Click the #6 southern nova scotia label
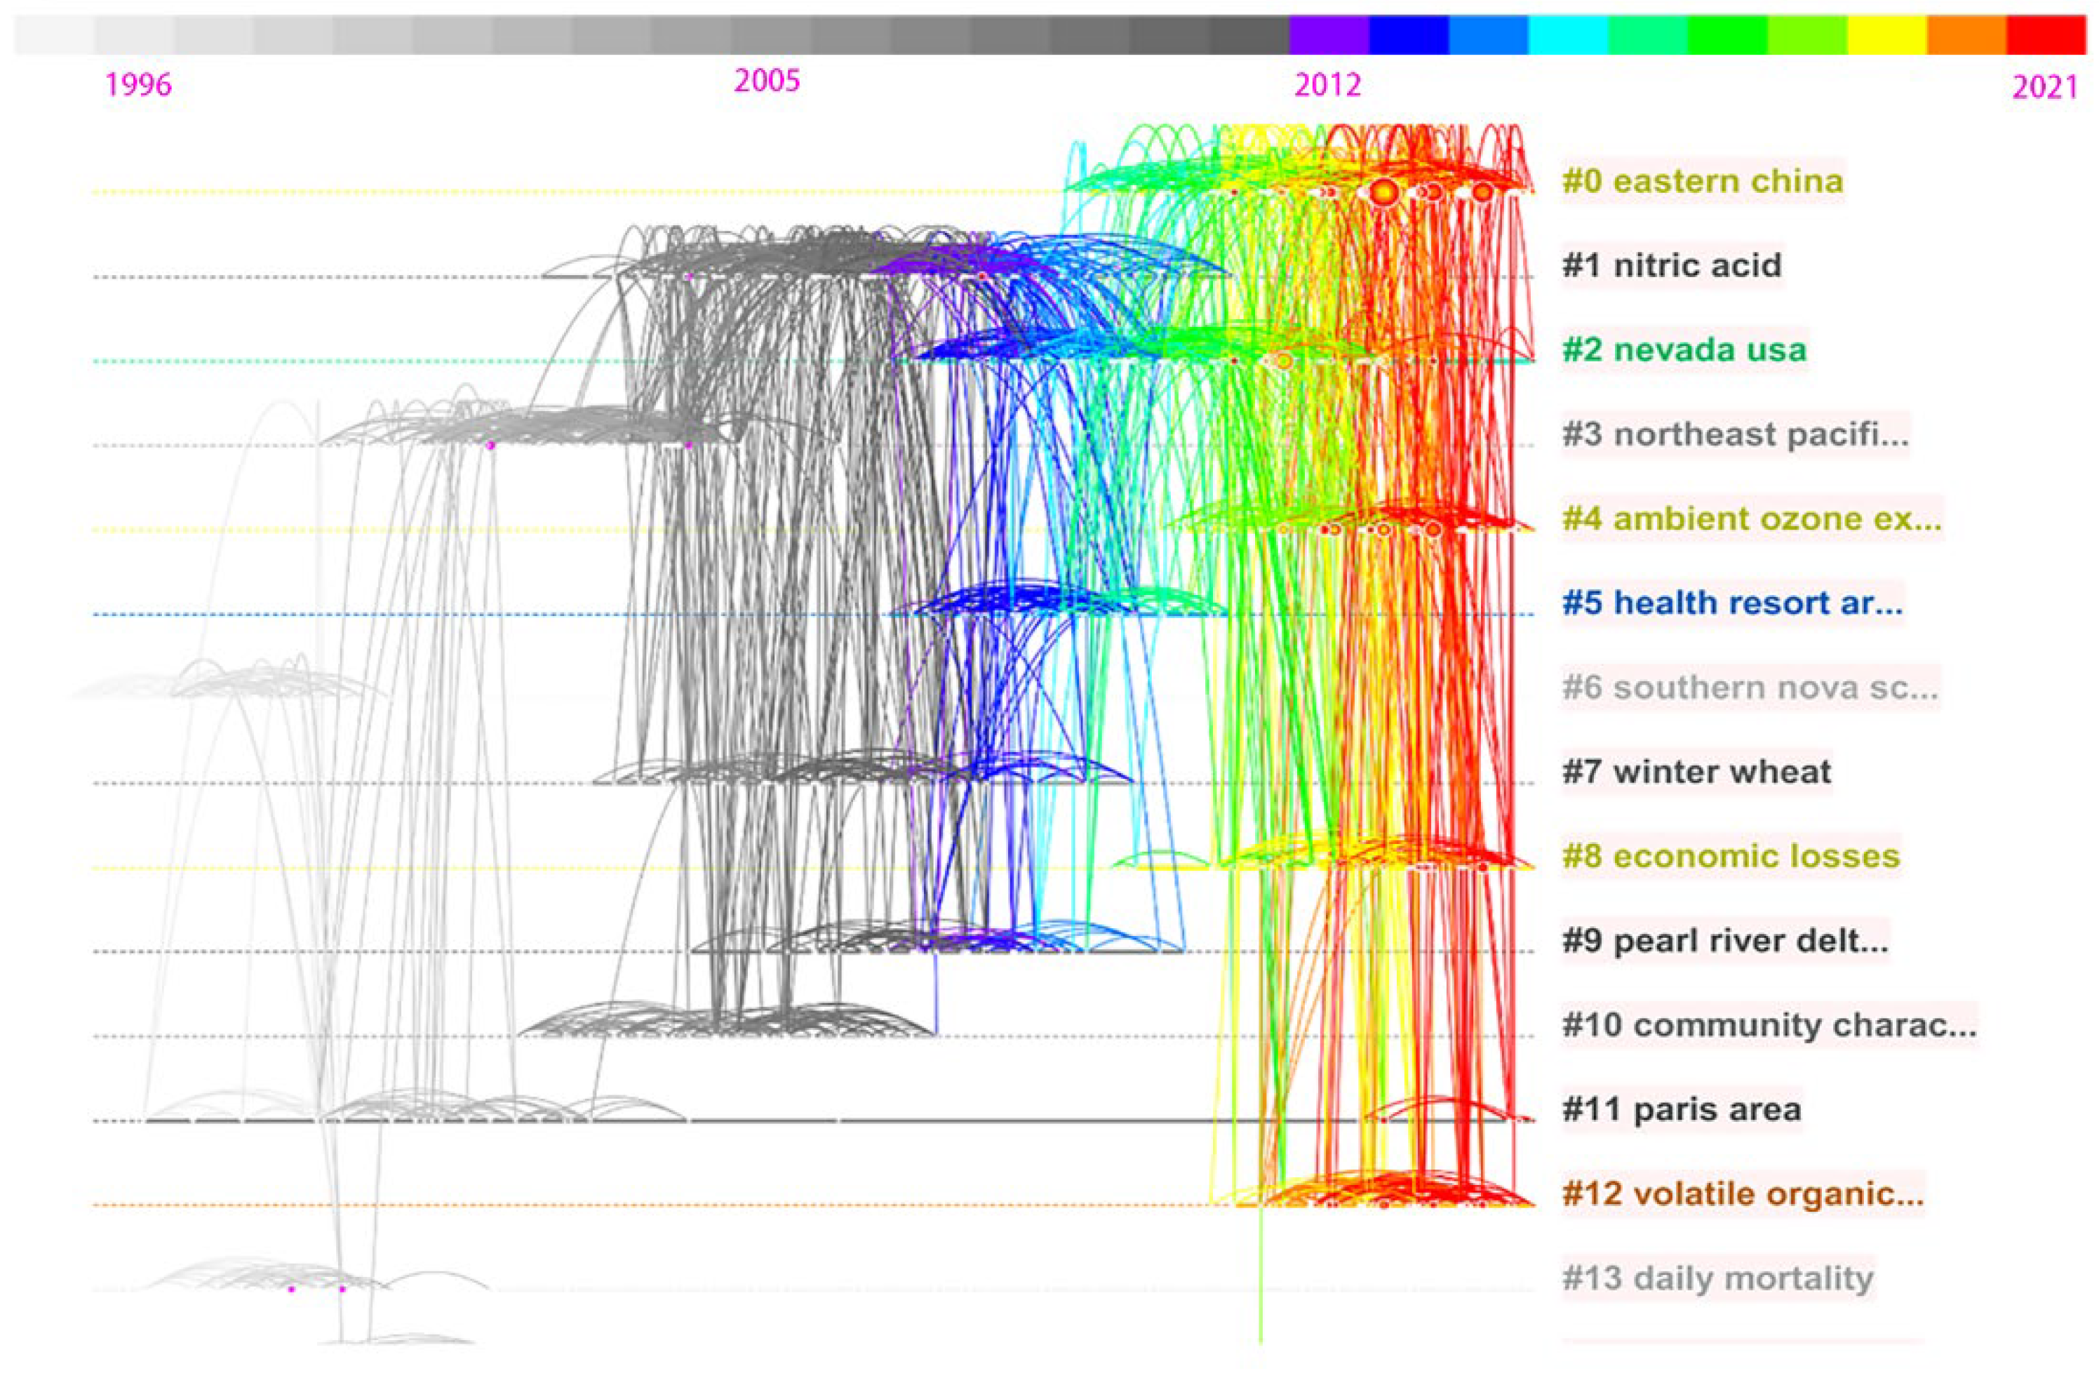Screen dimensions: 2099x1392 coord(1750,687)
